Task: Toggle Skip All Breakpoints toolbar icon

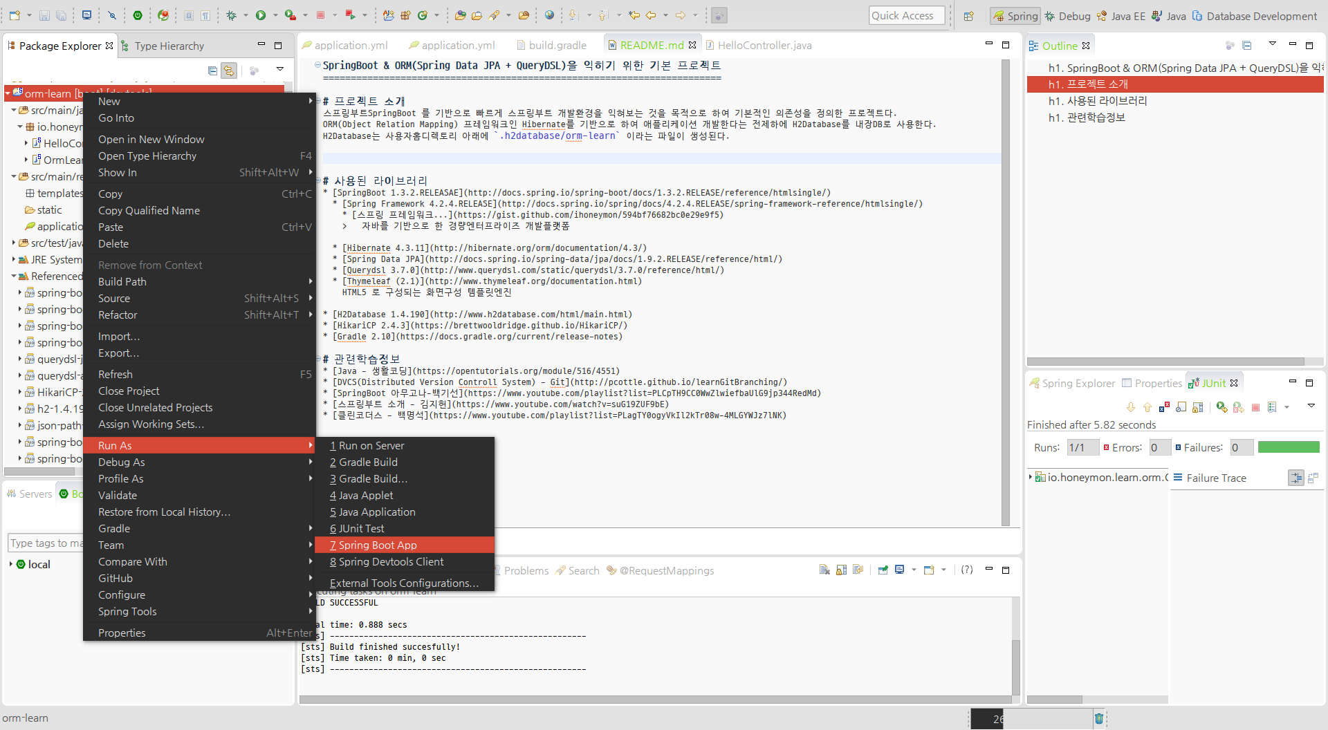Action: (x=112, y=15)
